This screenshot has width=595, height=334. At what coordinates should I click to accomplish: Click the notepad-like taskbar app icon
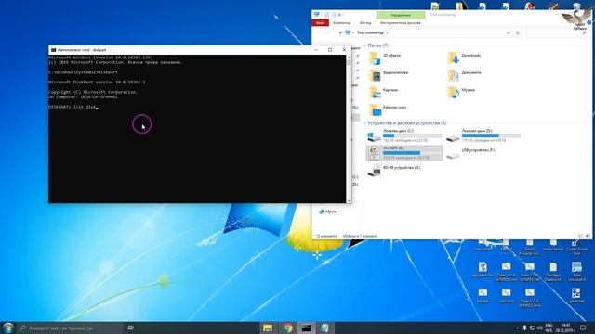pyautogui.click(x=324, y=328)
